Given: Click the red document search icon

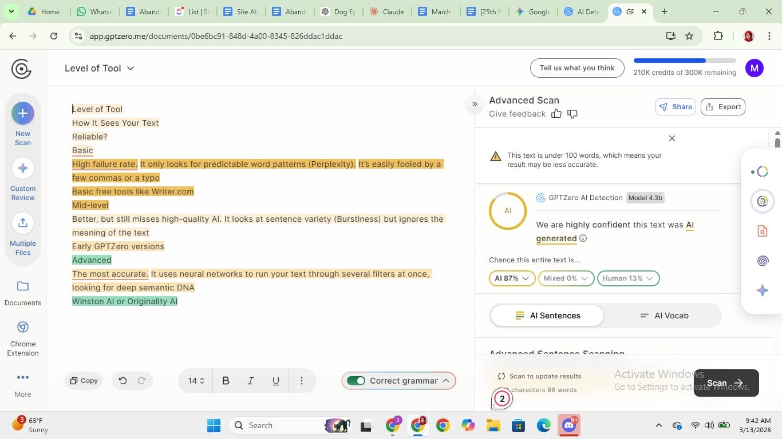Looking at the screenshot, I should pos(762,231).
